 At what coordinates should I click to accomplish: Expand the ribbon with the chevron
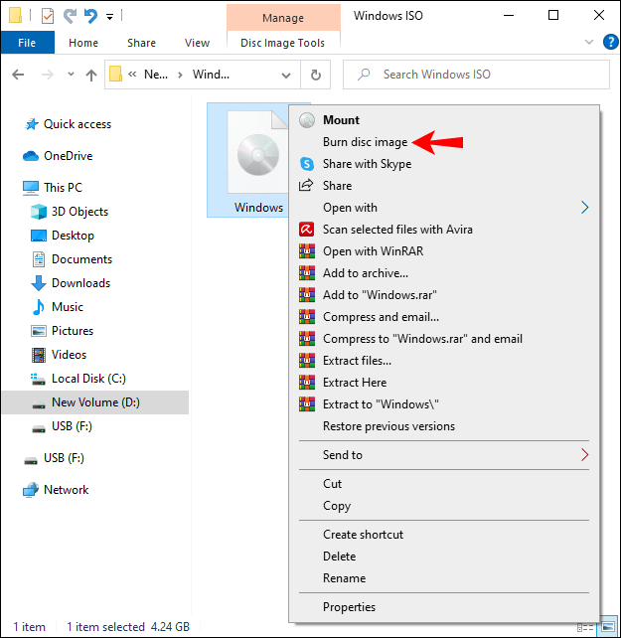click(588, 42)
